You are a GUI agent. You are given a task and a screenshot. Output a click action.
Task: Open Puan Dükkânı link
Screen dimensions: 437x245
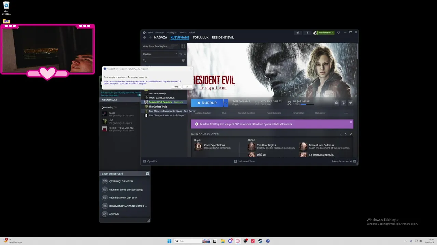tap(274, 113)
